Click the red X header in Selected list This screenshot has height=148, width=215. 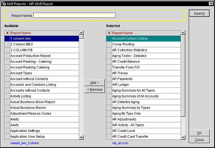[109, 33]
